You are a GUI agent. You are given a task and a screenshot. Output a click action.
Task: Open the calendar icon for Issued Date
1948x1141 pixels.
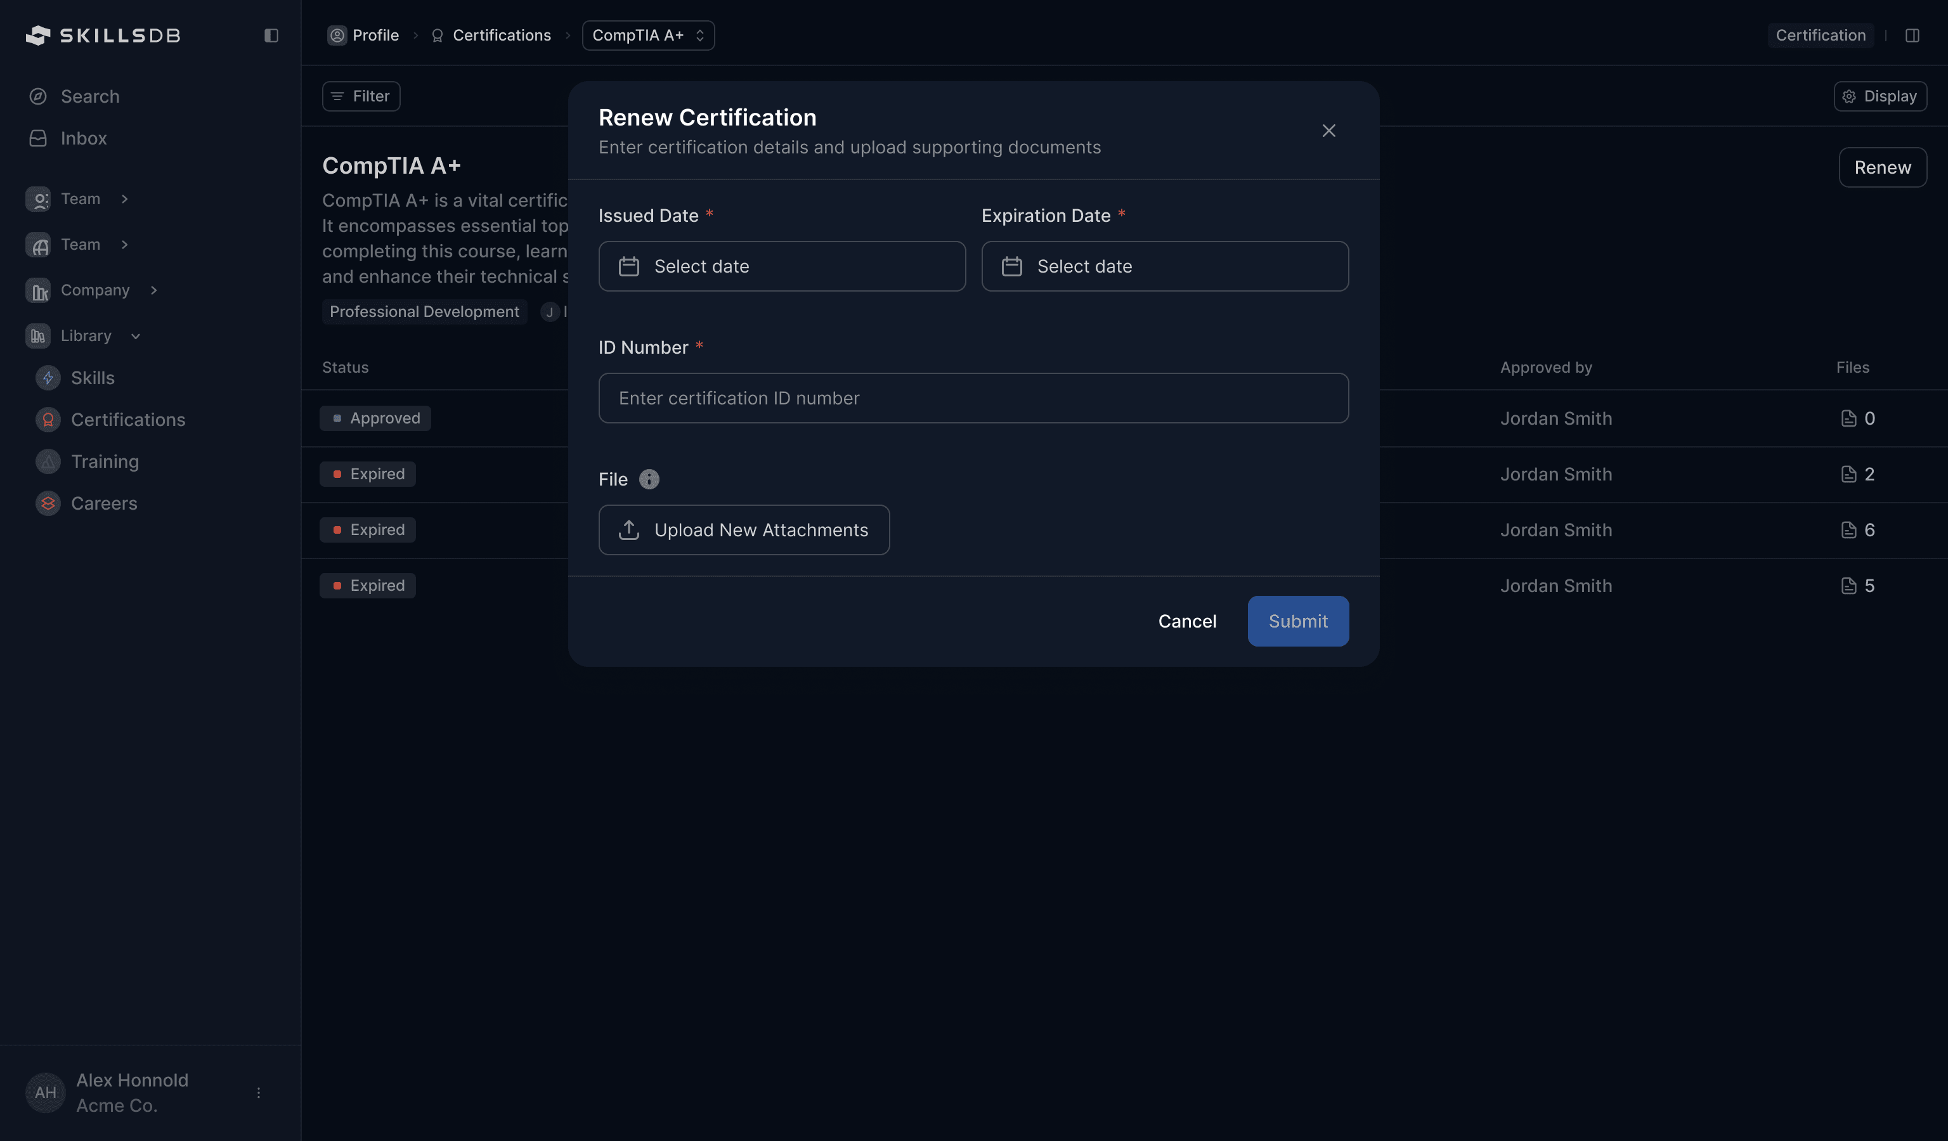point(628,266)
